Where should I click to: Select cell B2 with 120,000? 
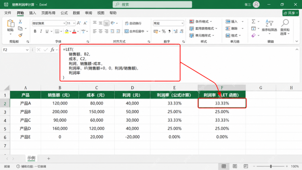pyautogui.click(x=60, y=103)
